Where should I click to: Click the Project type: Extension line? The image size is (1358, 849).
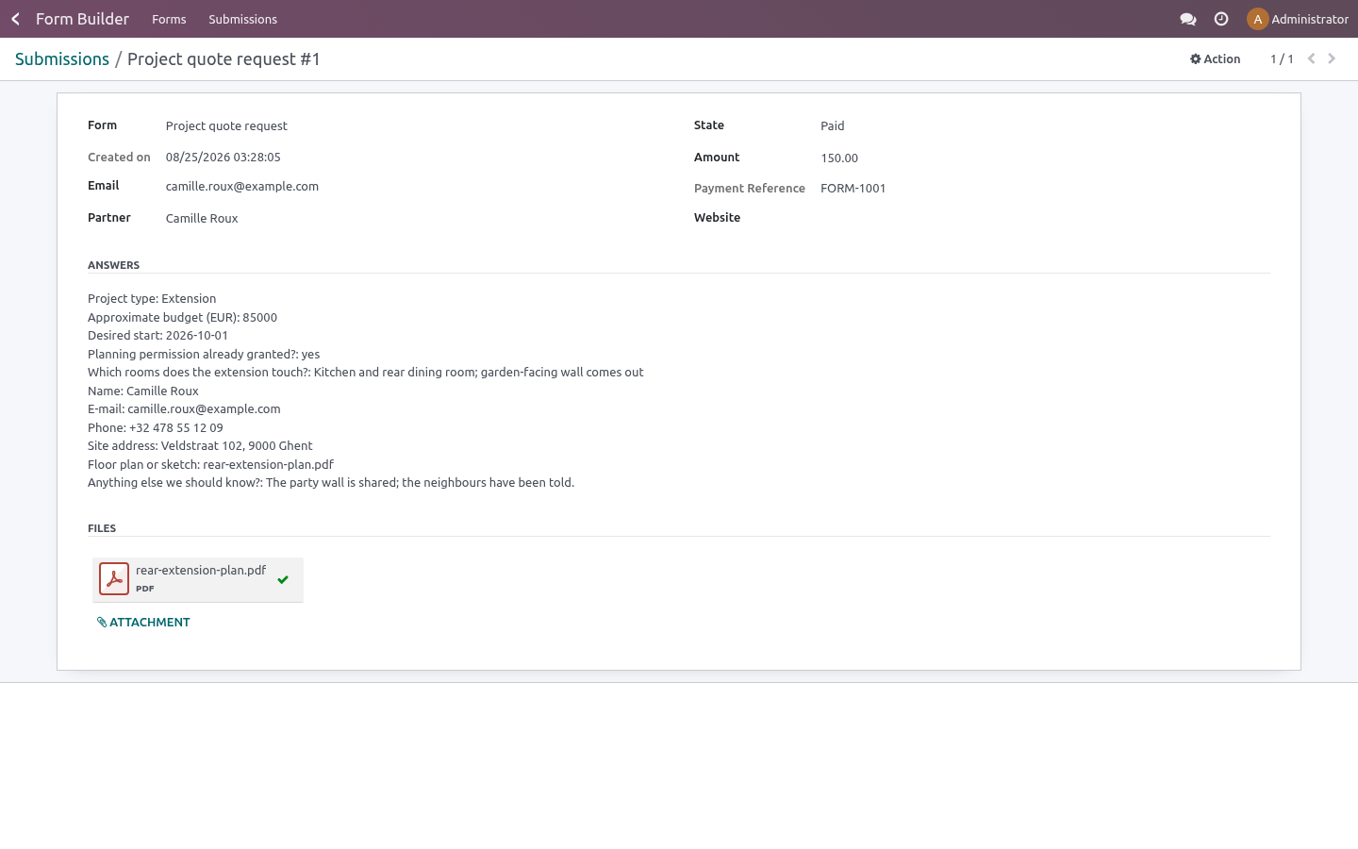pos(152,298)
